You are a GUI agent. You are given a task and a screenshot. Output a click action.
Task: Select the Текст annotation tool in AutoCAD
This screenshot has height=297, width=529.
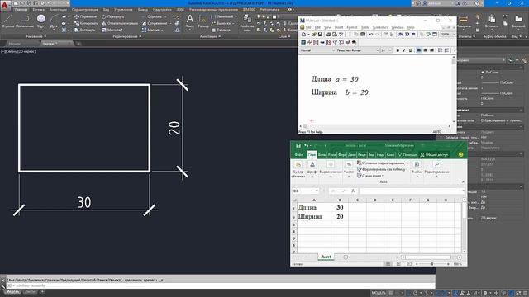pyautogui.click(x=190, y=21)
